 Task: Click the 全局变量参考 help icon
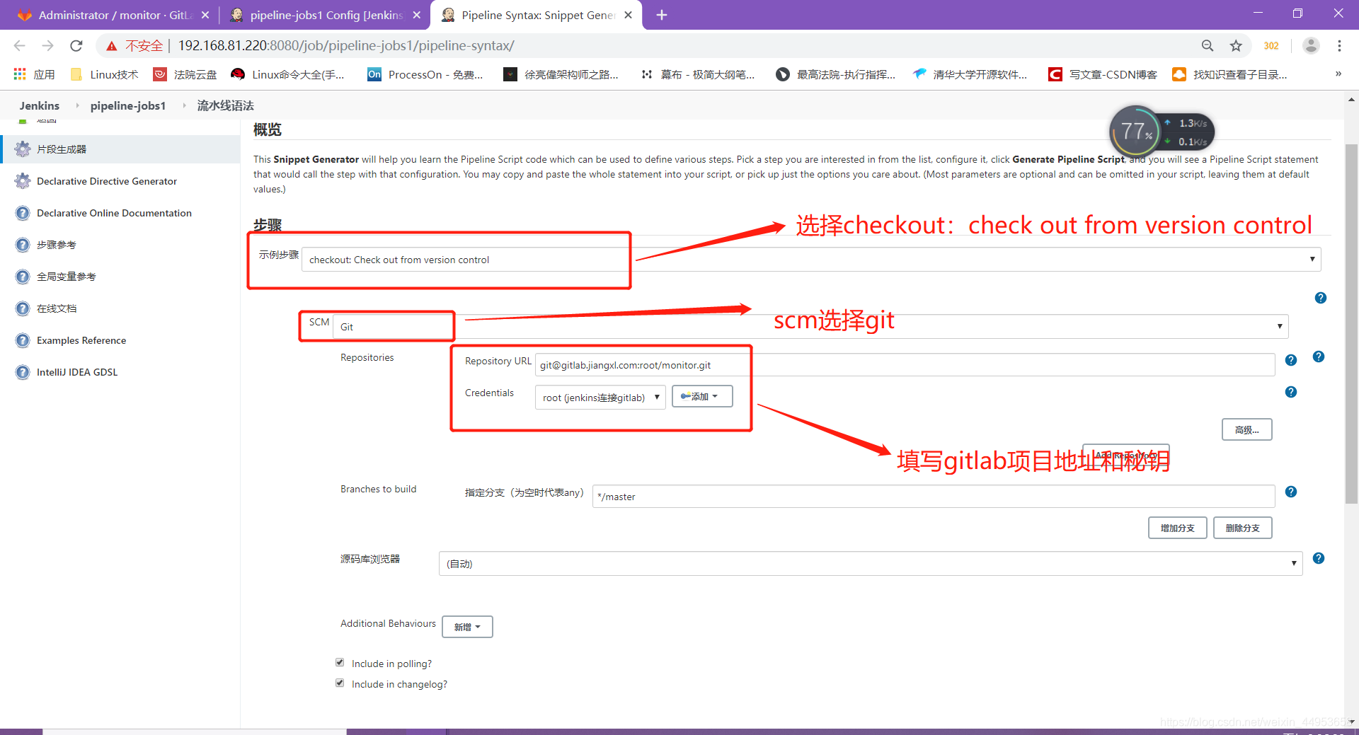[x=23, y=277]
